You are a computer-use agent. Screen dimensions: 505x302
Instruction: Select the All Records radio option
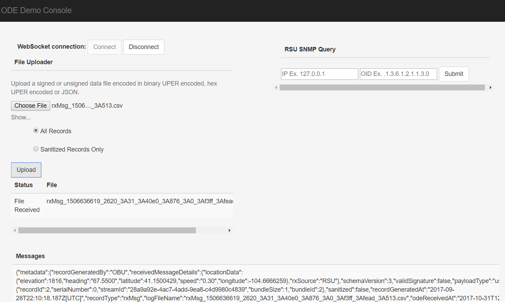tap(36, 130)
